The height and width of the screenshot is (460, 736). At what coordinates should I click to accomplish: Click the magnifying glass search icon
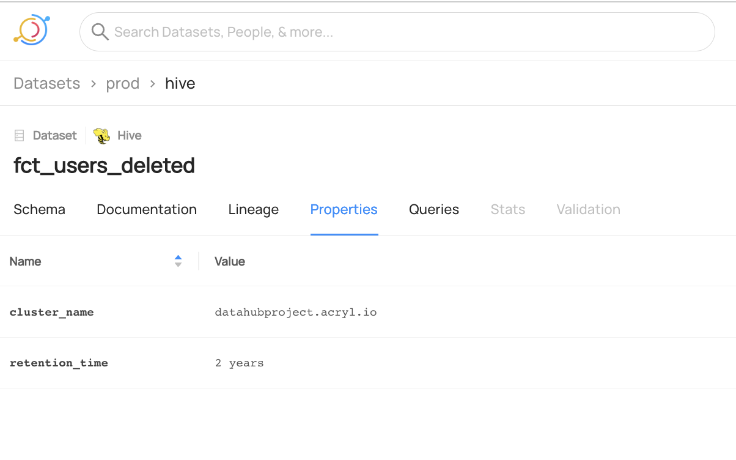[x=100, y=31]
